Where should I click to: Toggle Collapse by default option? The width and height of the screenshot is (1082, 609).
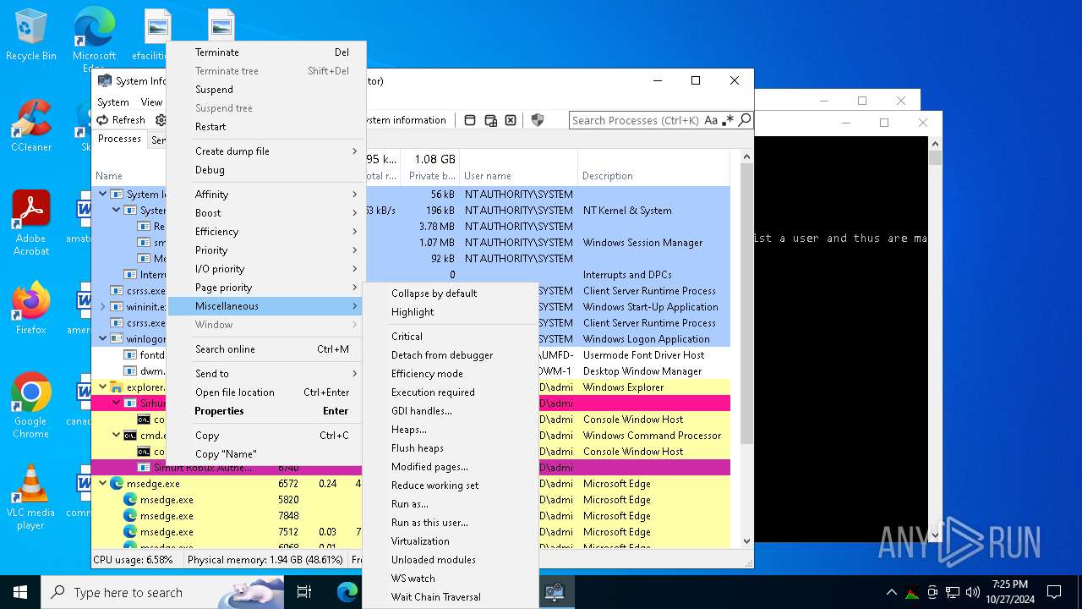pyautogui.click(x=451, y=294)
